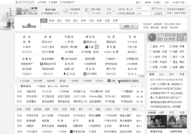Click 更多 in the 页游 row
Image resolution: width=191 pixels, height=134 pixels.
tap(139, 116)
